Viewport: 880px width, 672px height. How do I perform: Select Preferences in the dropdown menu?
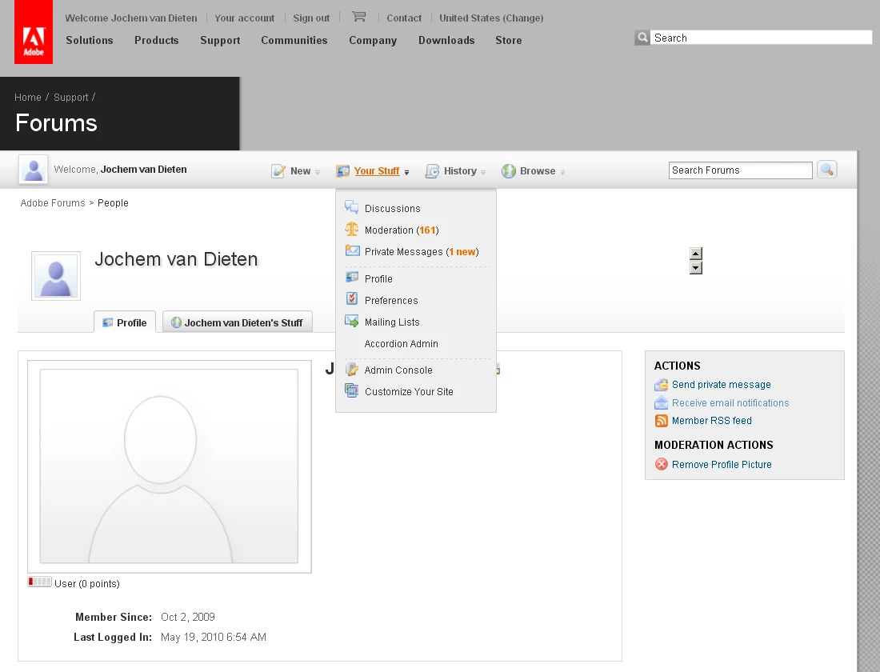(x=391, y=300)
